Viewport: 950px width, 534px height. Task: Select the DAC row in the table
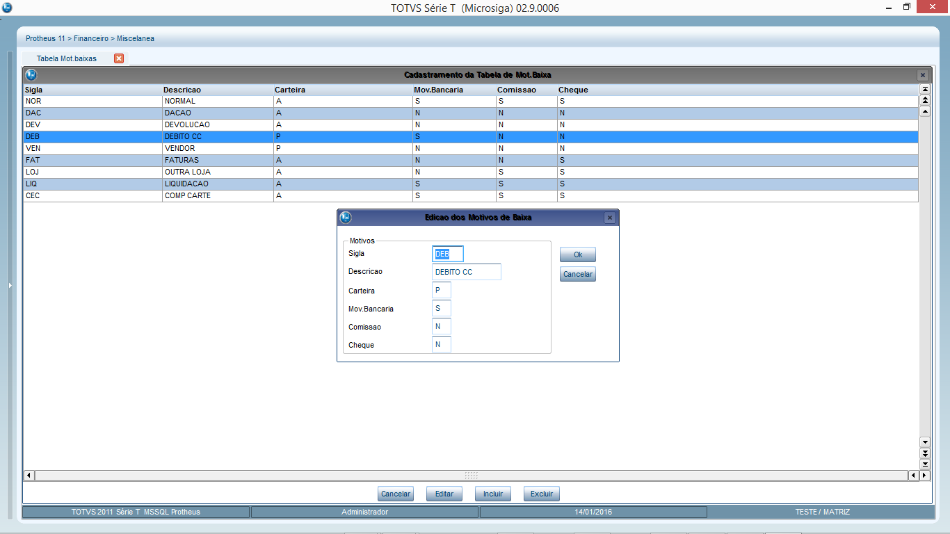(471, 113)
